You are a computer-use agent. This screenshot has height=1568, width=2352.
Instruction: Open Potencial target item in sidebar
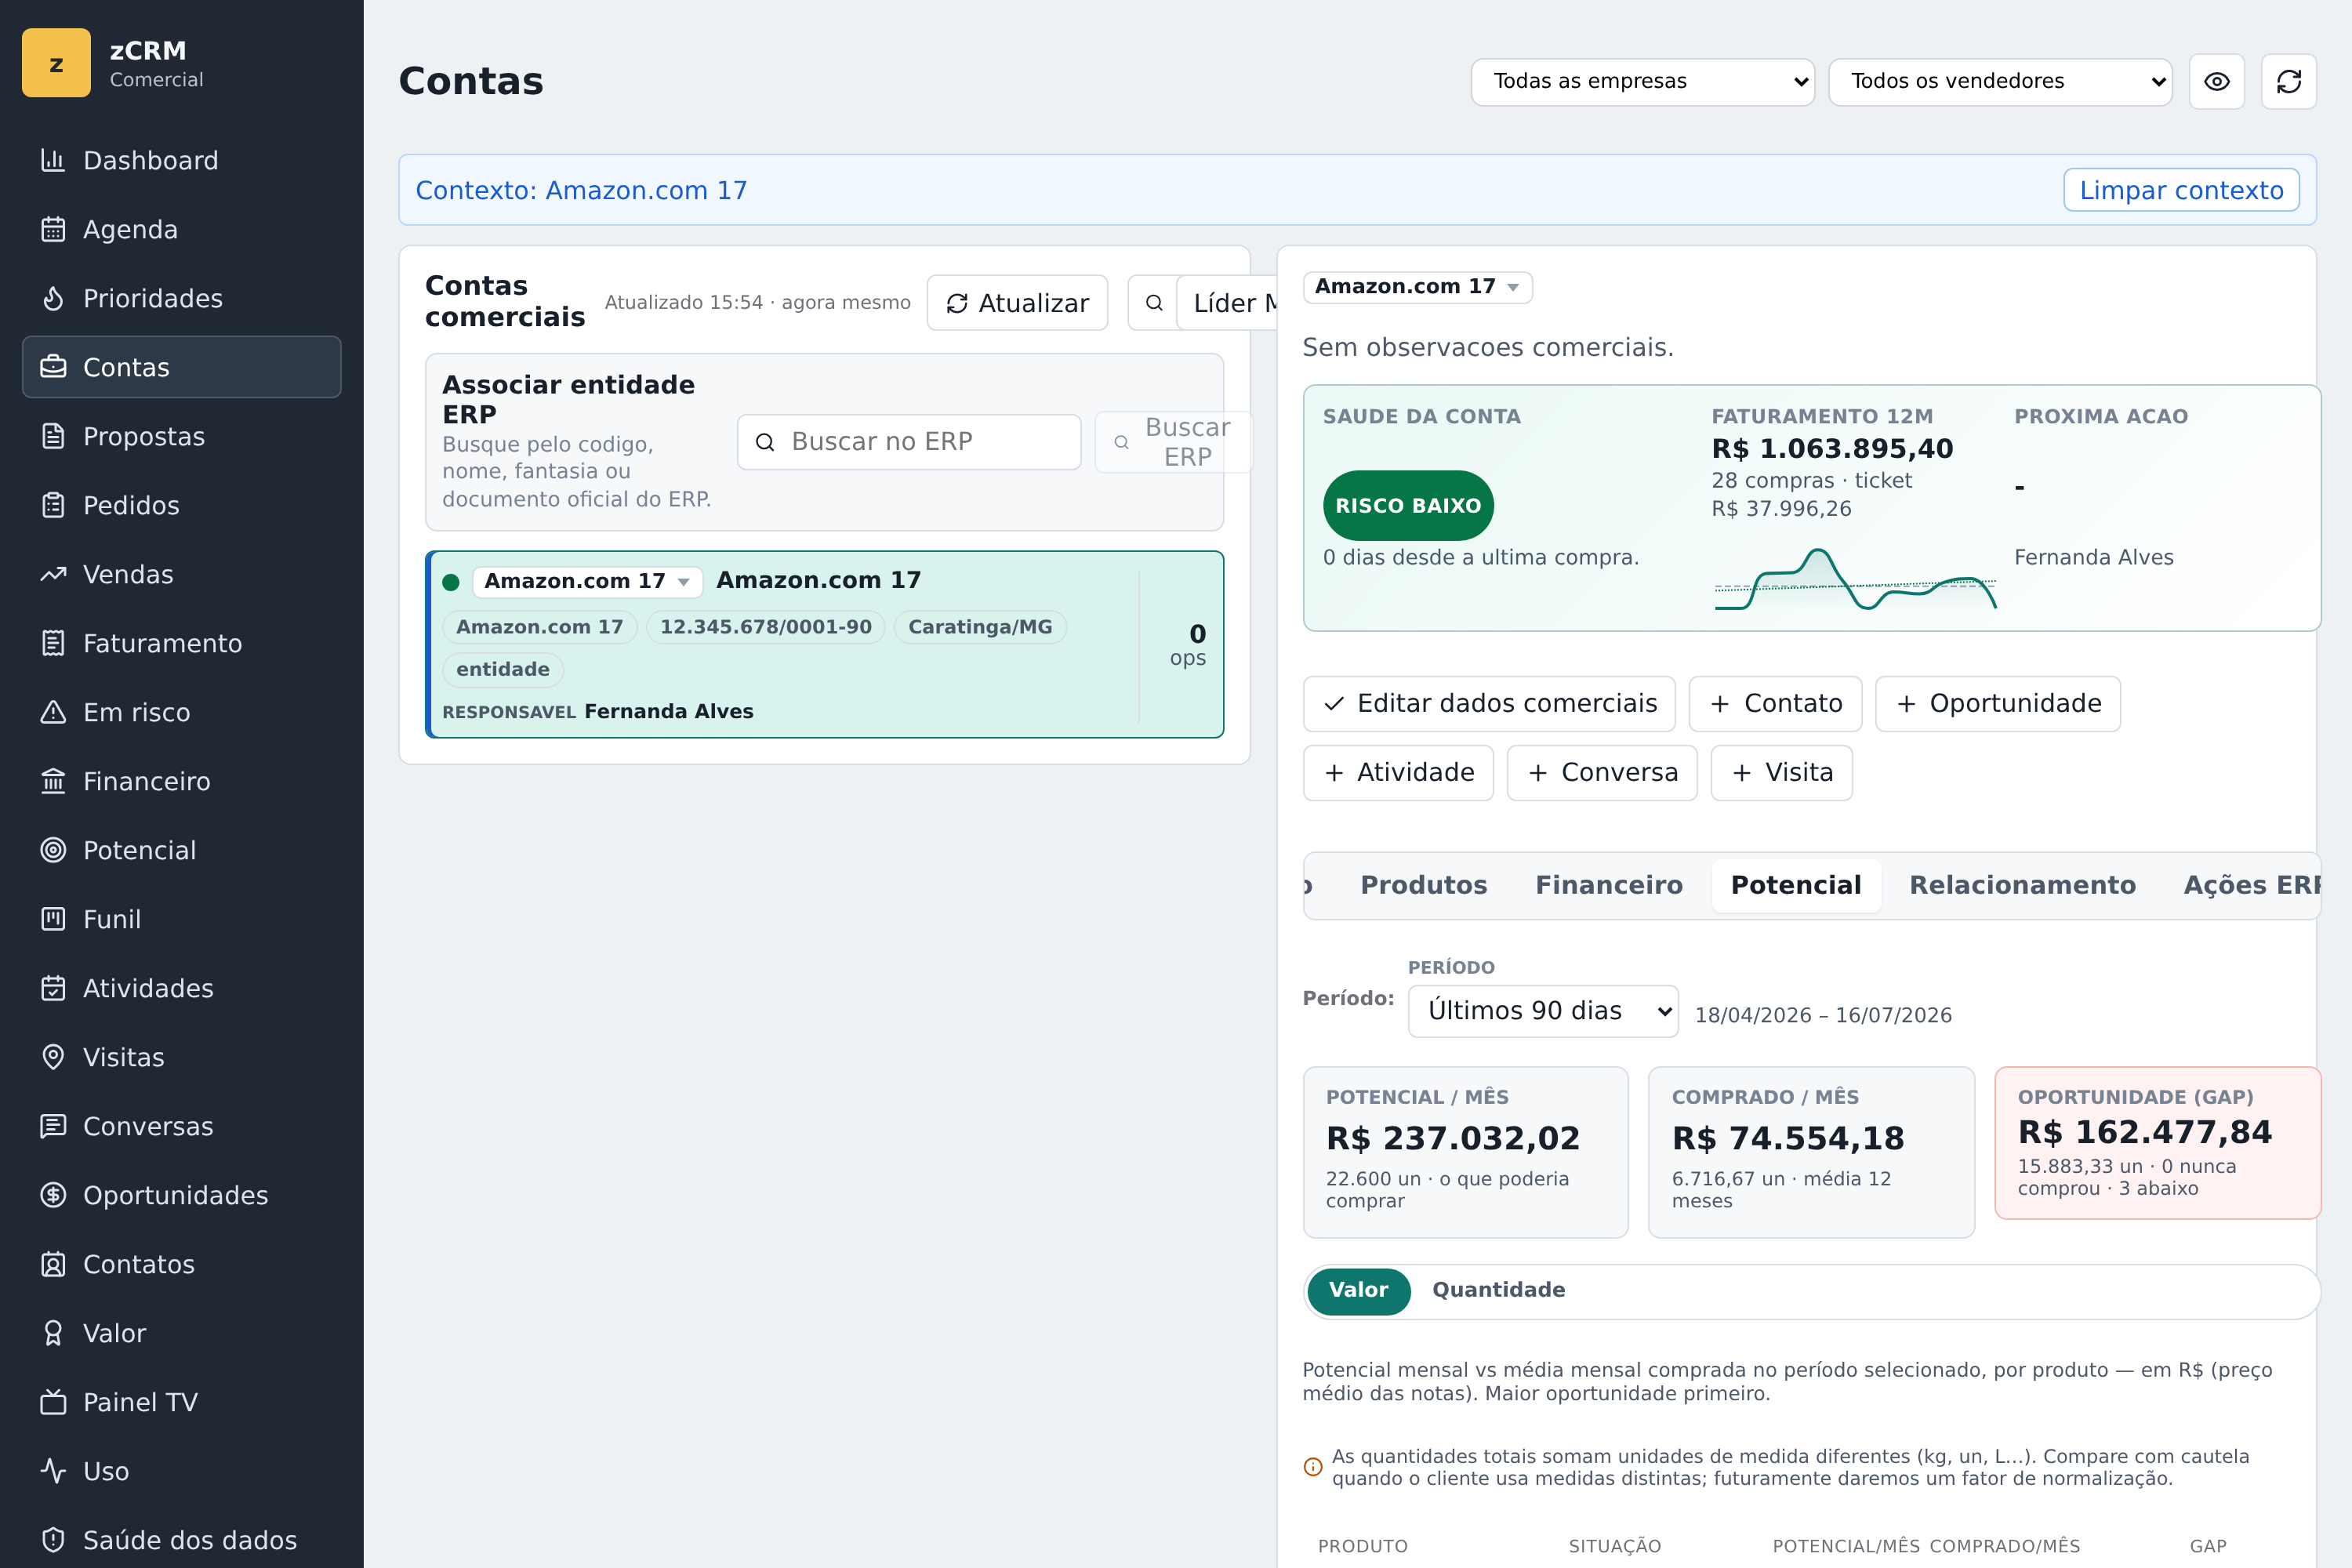(181, 850)
